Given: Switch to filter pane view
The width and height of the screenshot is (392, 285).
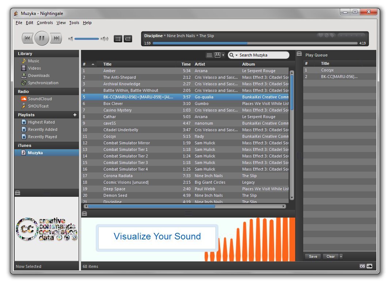Looking at the screenshot, I should 217,55.
